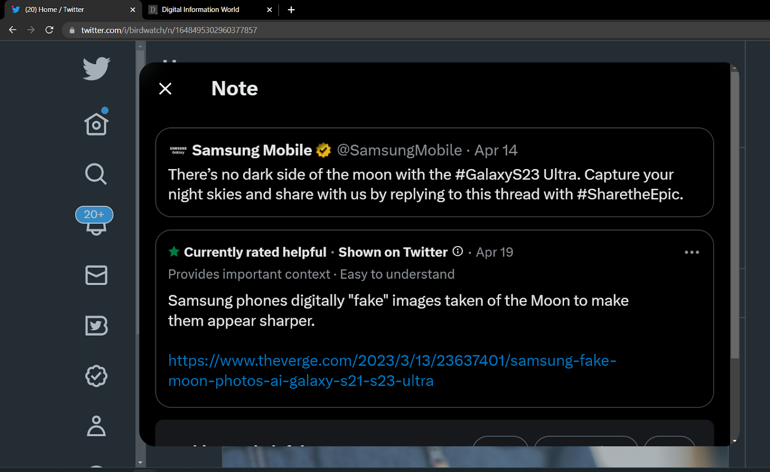Image resolution: width=770 pixels, height=472 pixels.
Task: Open The Verge article link in note
Action: coord(392,370)
